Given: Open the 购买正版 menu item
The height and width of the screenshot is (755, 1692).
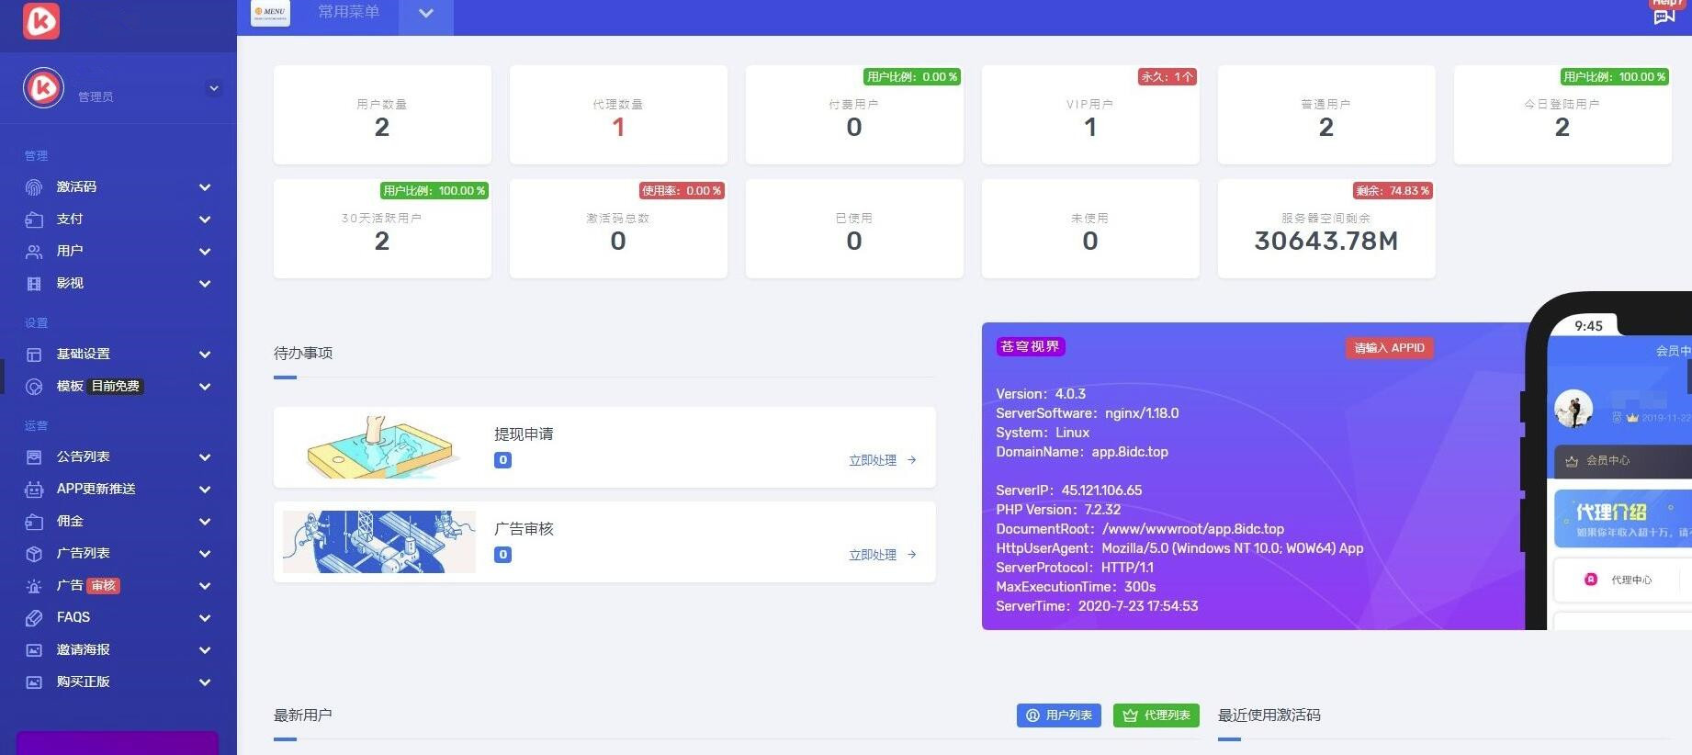Looking at the screenshot, I should coord(84,682).
